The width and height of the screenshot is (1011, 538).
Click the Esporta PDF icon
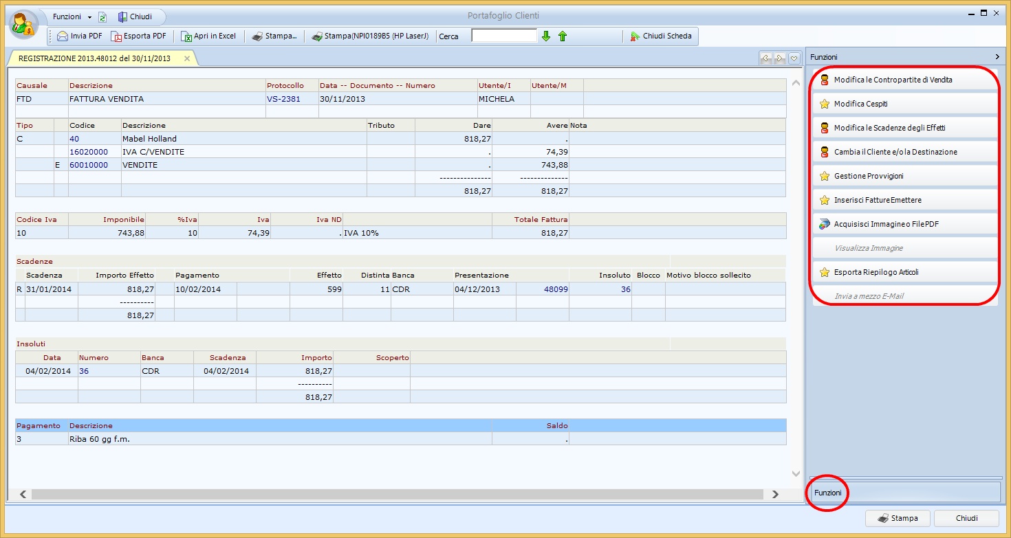(x=117, y=36)
